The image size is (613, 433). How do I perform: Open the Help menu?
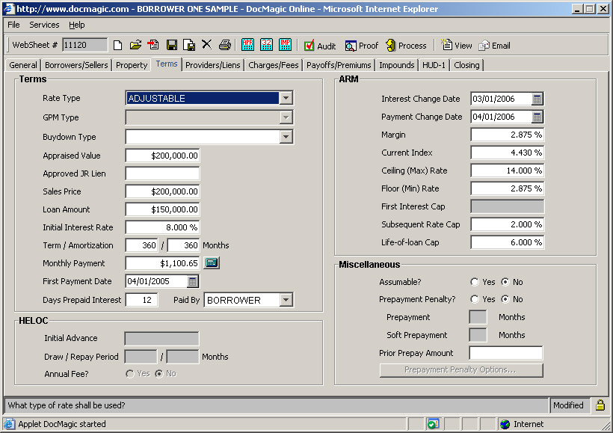(76, 25)
